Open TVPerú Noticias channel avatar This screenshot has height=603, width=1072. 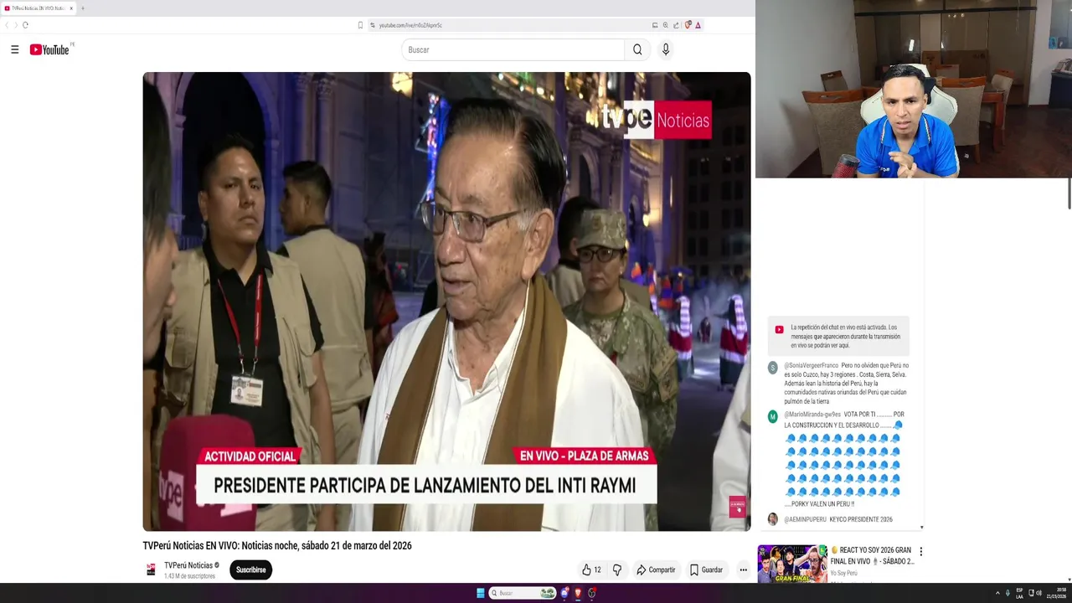click(x=151, y=569)
